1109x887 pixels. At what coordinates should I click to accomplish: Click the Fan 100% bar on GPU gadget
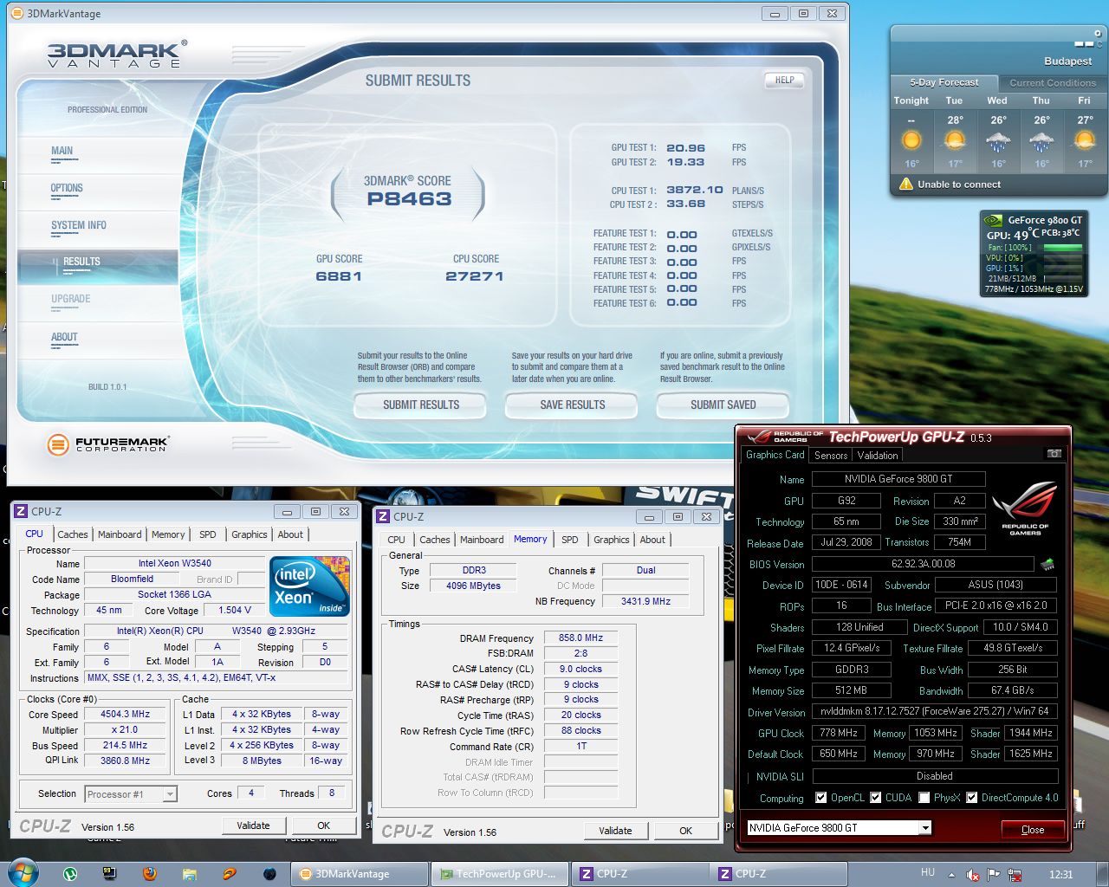point(1062,248)
